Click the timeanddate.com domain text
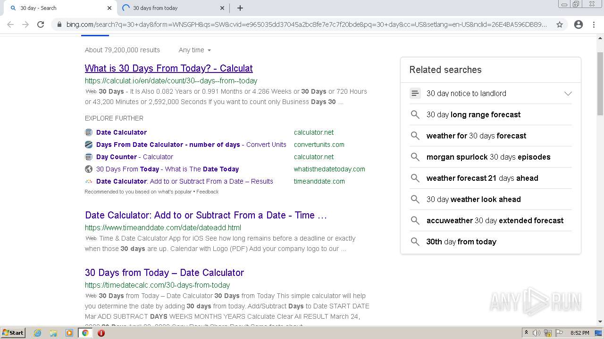The width and height of the screenshot is (604, 339). point(319,181)
